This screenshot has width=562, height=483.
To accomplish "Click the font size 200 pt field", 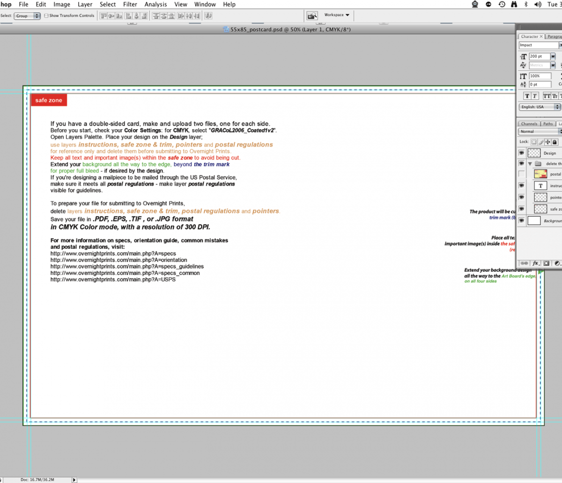I will point(539,56).
